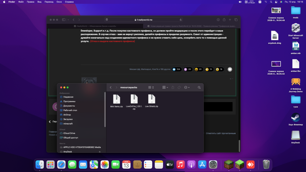
Task: Select the Low Shield.zip file
Action: [151, 101]
